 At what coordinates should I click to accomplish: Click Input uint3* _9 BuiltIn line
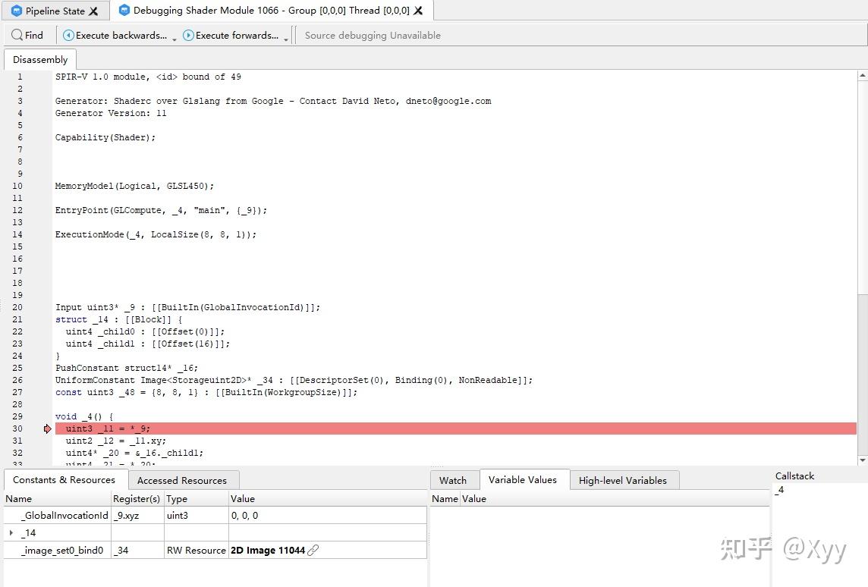pyautogui.click(x=187, y=307)
